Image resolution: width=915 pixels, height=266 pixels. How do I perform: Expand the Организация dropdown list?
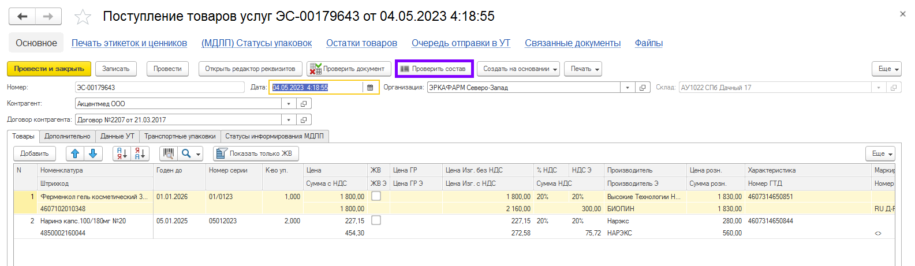(628, 88)
